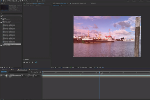Open the Active Camera view dropdown
The height and width of the screenshot is (100, 150).
pyautogui.click(x=85, y=67)
